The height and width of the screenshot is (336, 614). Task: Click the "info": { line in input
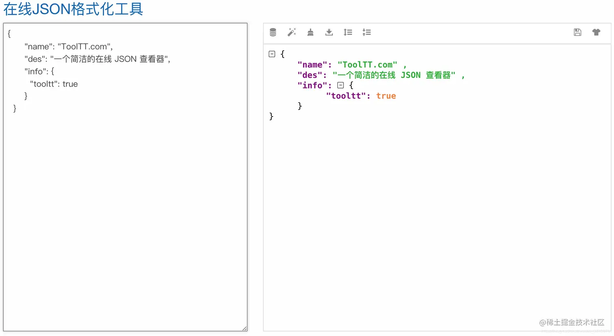pos(39,71)
